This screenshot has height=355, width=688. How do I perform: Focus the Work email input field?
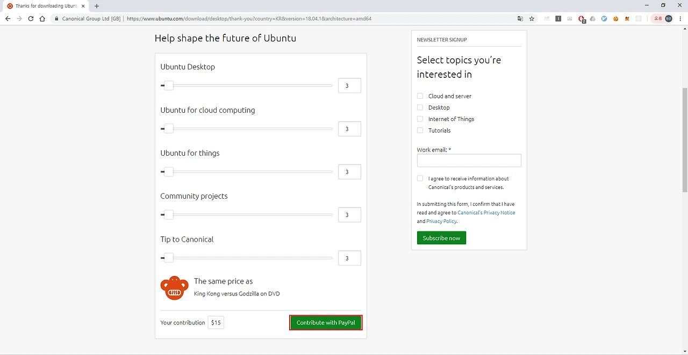coord(469,161)
